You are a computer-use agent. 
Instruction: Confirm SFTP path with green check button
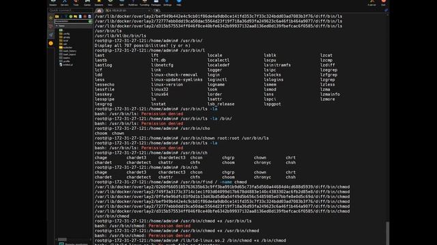tap(90, 21)
